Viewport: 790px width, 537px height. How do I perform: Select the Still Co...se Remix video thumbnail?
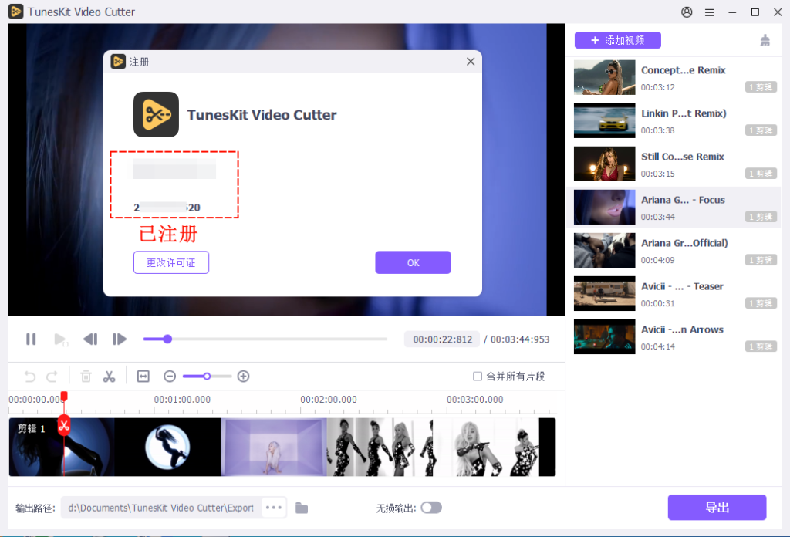point(605,164)
